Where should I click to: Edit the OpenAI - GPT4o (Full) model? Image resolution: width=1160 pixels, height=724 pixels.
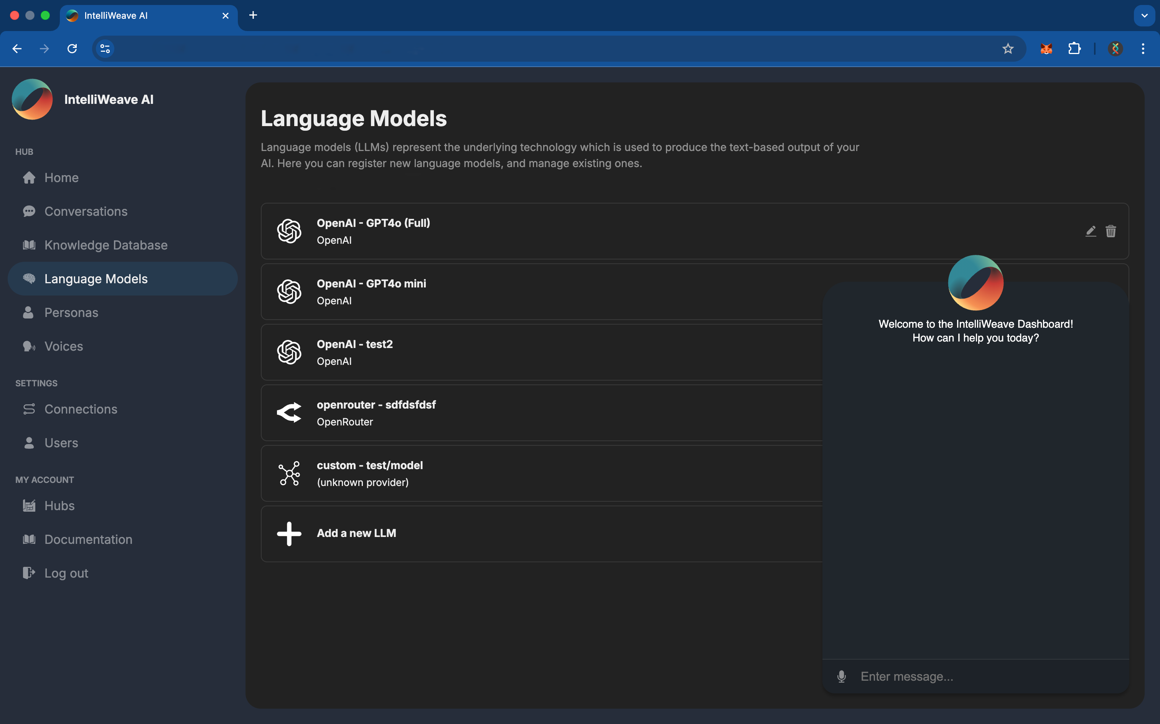click(1091, 231)
